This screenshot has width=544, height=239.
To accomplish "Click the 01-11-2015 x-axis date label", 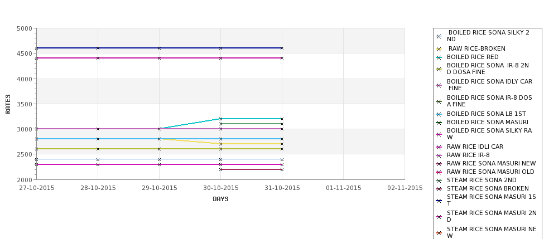I will [344, 188].
